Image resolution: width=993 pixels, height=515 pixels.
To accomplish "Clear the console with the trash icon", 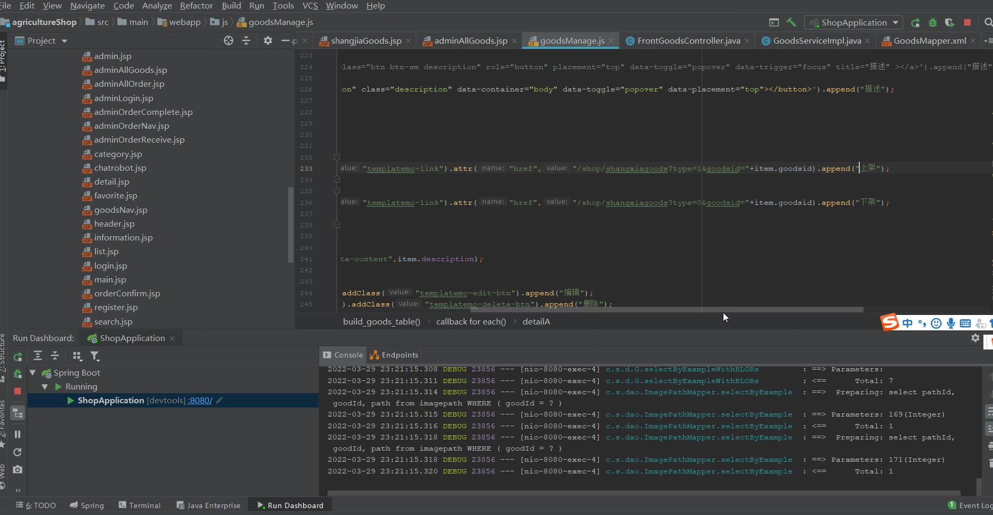I will pos(990,463).
